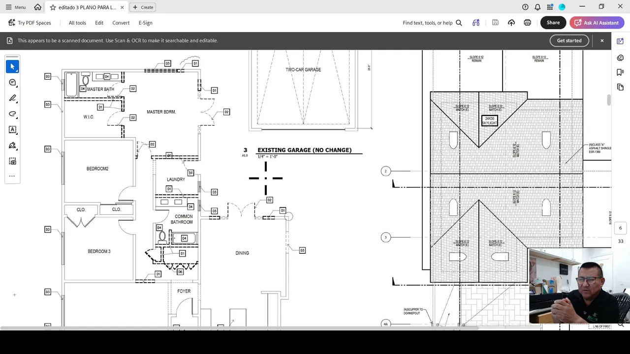The width and height of the screenshot is (630, 354).
Task: Click the vertical scrollbar thumb
Action: 609,99
